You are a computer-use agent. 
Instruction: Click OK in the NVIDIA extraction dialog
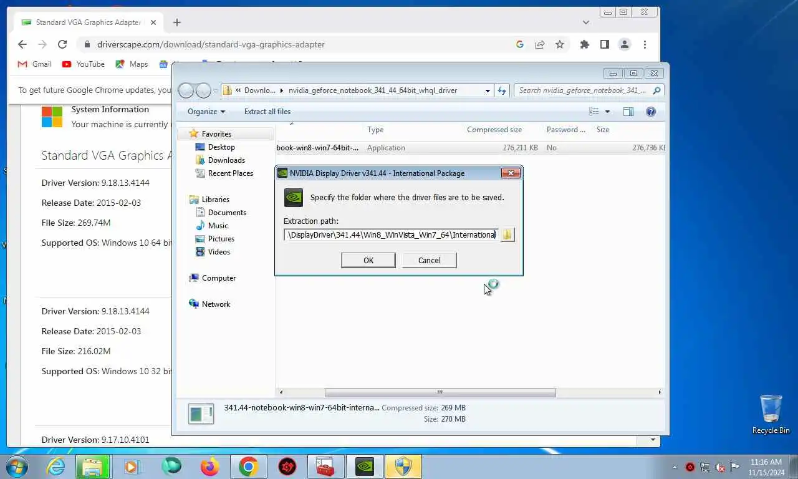(368, 260)
